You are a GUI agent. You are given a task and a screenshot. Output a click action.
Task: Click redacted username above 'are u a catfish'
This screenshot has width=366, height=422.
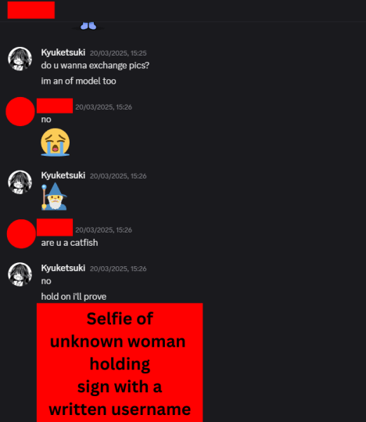[x=55, y=227]
